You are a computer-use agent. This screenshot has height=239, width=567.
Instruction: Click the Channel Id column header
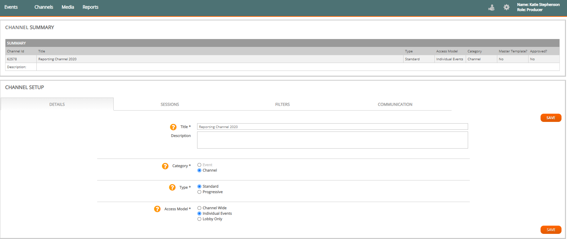click(15, 51)
